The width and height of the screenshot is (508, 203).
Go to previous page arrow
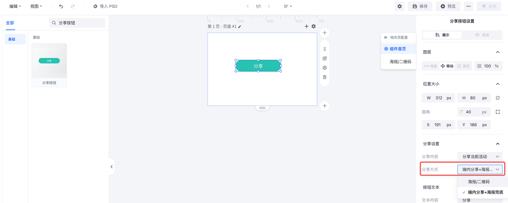248,6
